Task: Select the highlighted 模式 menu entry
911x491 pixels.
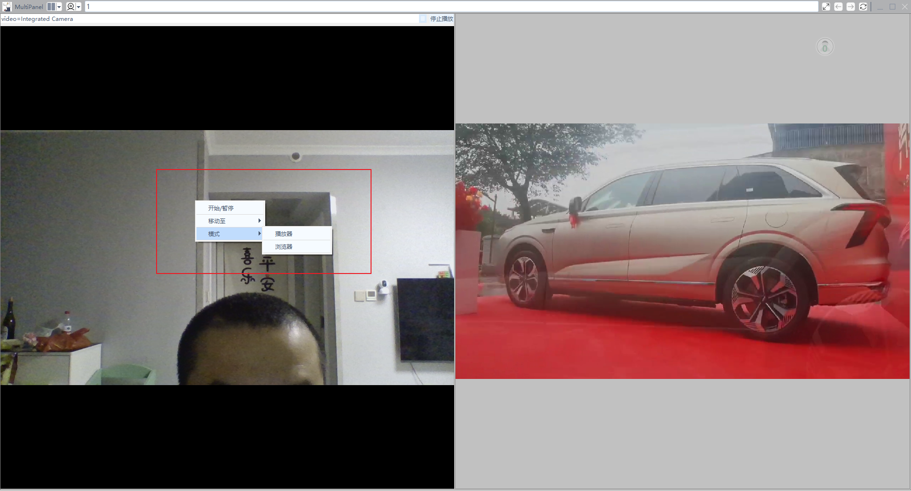Action: coord(230,234)
